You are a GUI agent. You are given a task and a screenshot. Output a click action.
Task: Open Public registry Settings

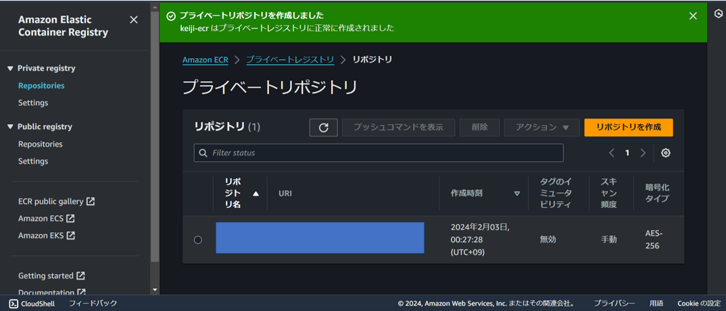click(x=33, y=161)
